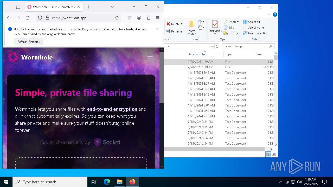The image size is (333, 187).
Task: Show hidden system tray icons
Action: coord(280,182)
